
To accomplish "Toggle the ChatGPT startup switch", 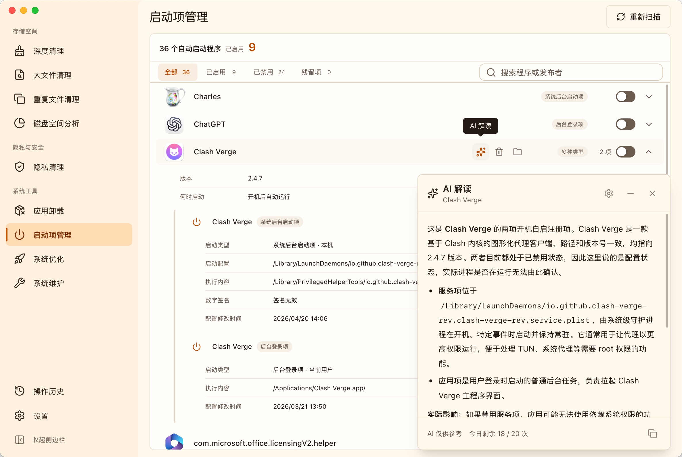I will pyautogui.click(x=626, y=124).
